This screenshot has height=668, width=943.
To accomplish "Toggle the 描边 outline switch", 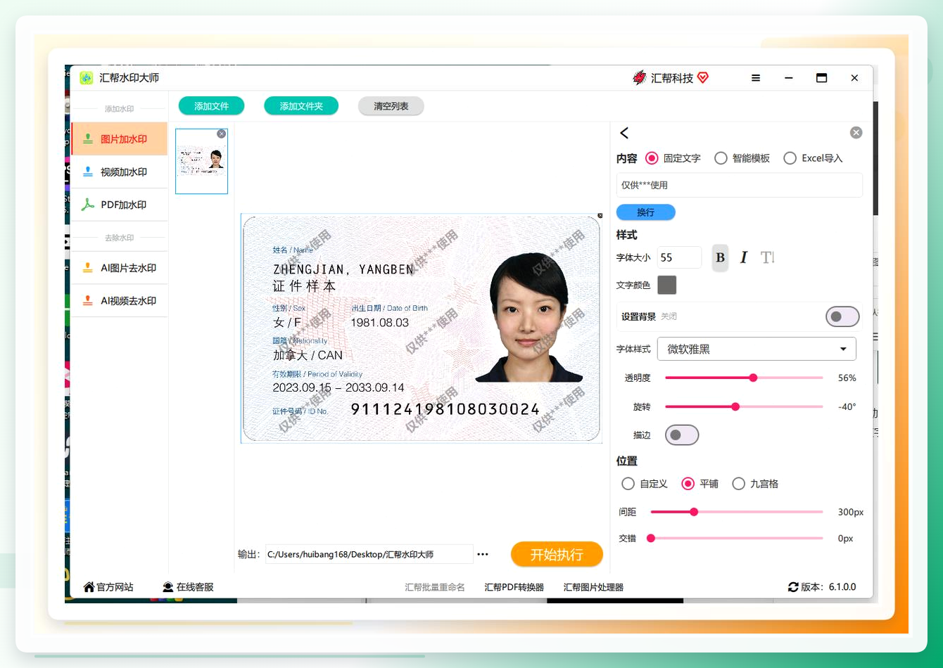I will point(682,435).
